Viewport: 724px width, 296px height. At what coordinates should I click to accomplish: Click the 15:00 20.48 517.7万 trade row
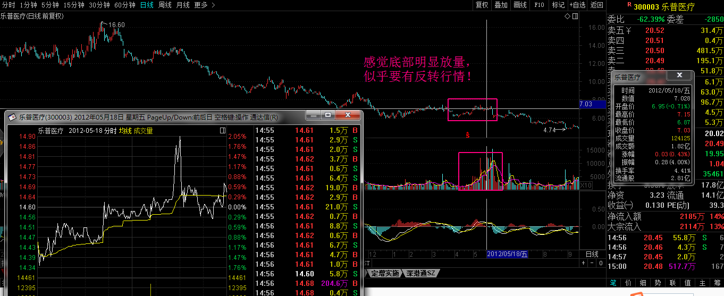tap(665, 266)
